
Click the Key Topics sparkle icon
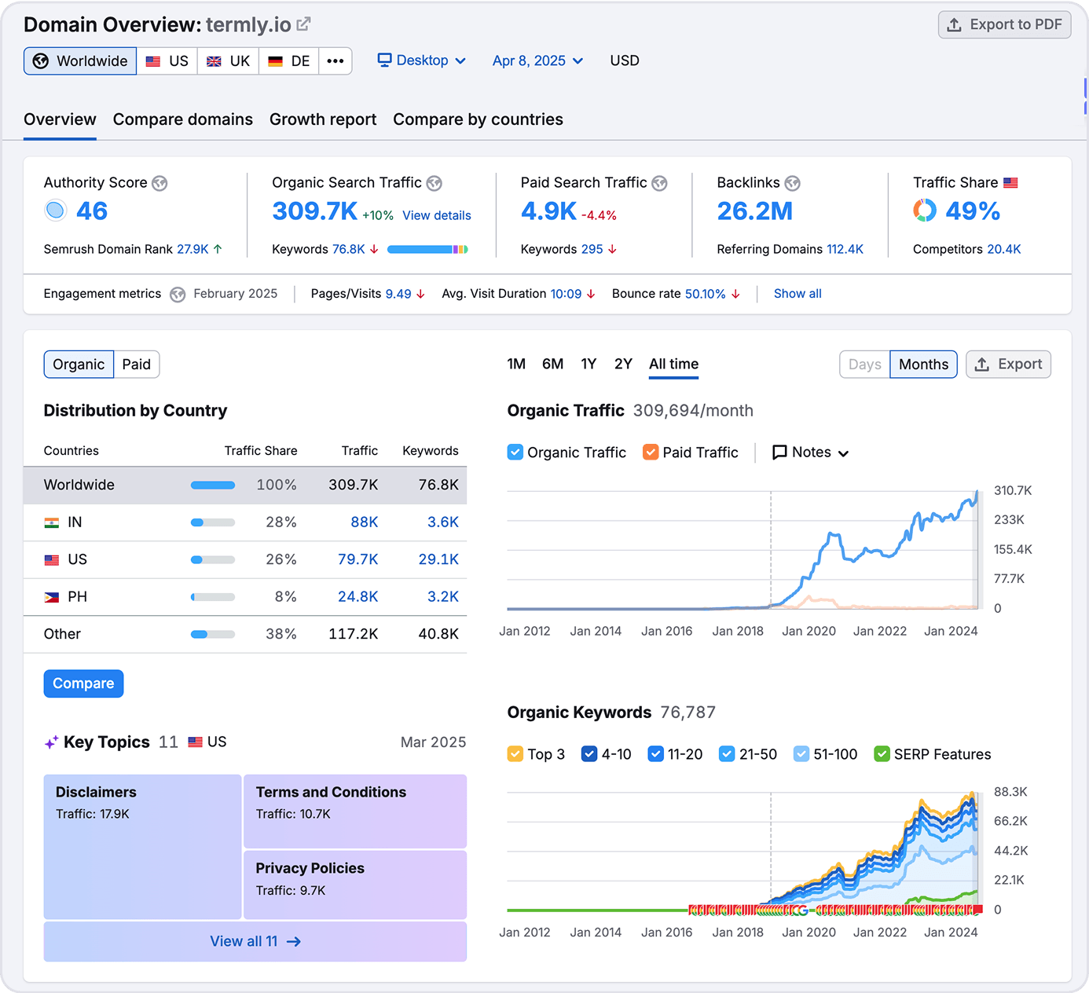(x=51, y=742)
